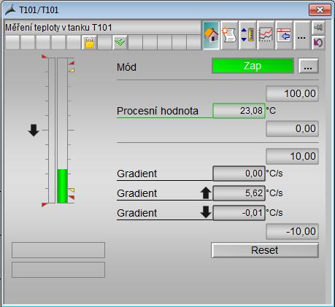
Task: Click the green temperature bar graph level
Action: (63, 186)
